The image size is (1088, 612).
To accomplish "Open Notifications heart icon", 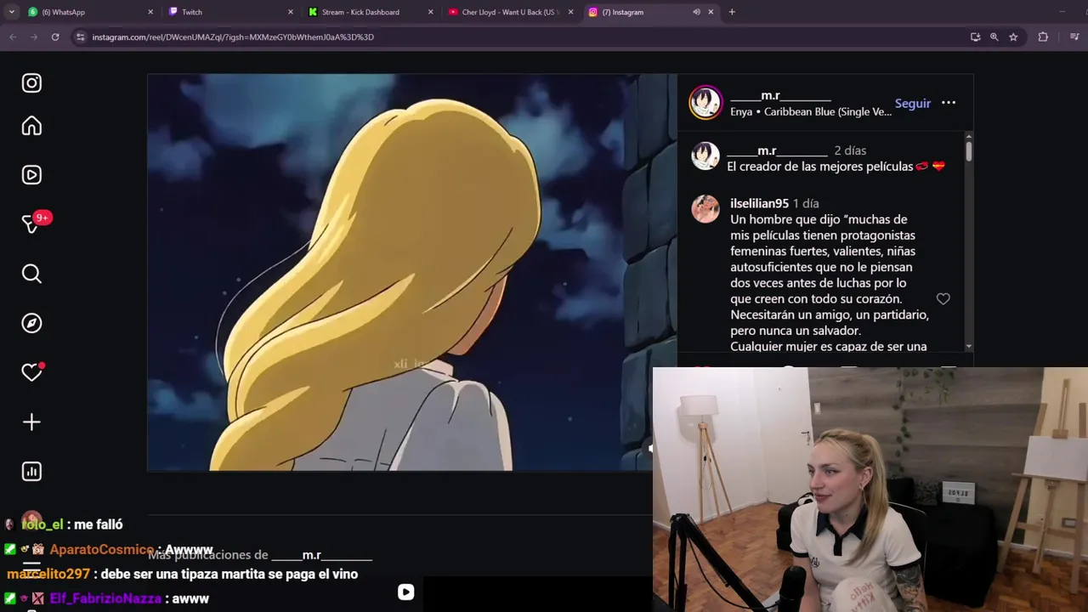I will 31,372.
